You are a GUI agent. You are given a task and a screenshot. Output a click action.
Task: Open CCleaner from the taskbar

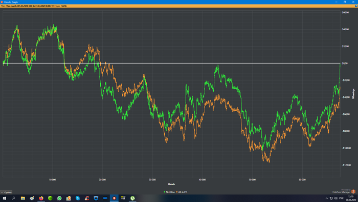click(x=87, y=198)
